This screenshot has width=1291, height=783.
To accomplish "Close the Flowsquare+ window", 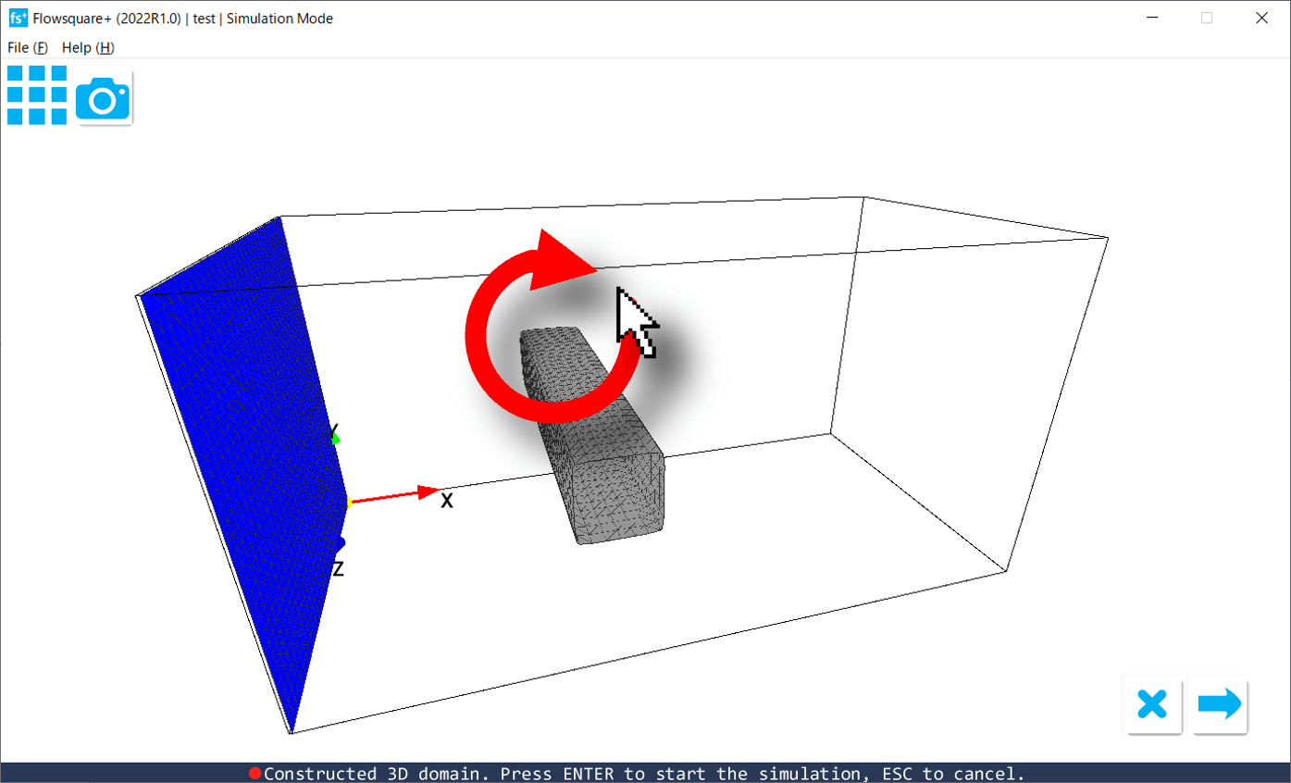I will [1261, 18].
